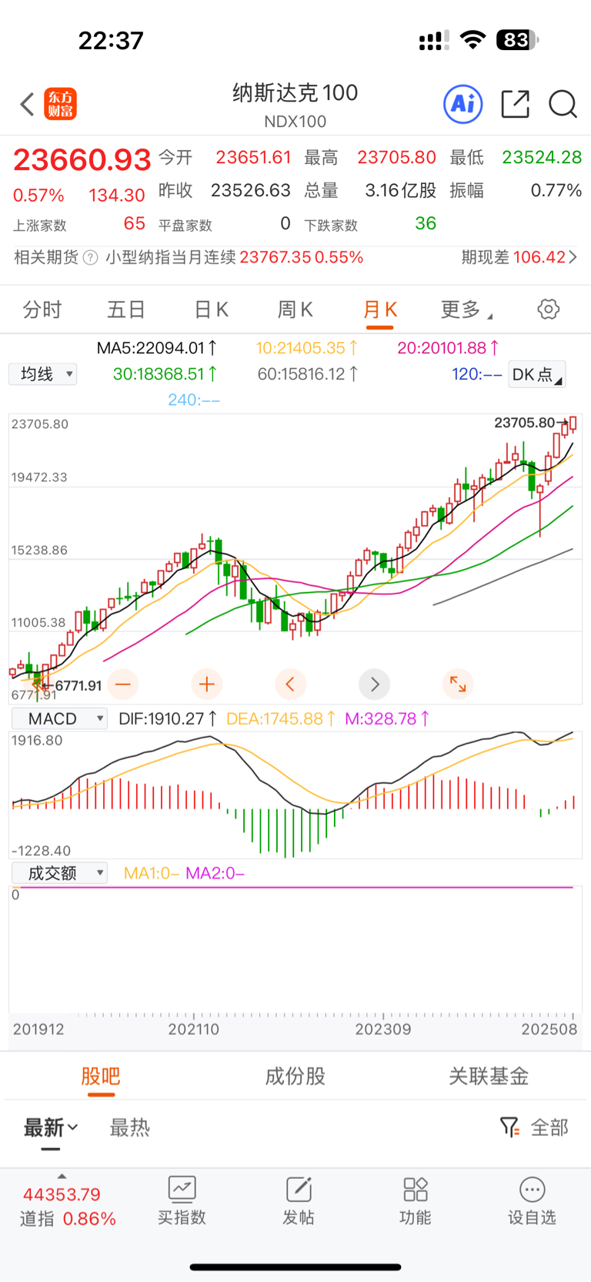Tap the 最高 23705.80 value

coord(396,158)
